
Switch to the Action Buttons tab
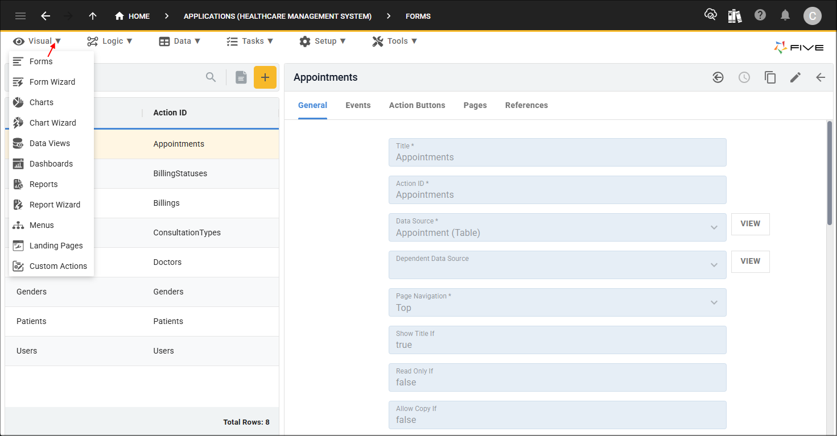tap(417, 105)
